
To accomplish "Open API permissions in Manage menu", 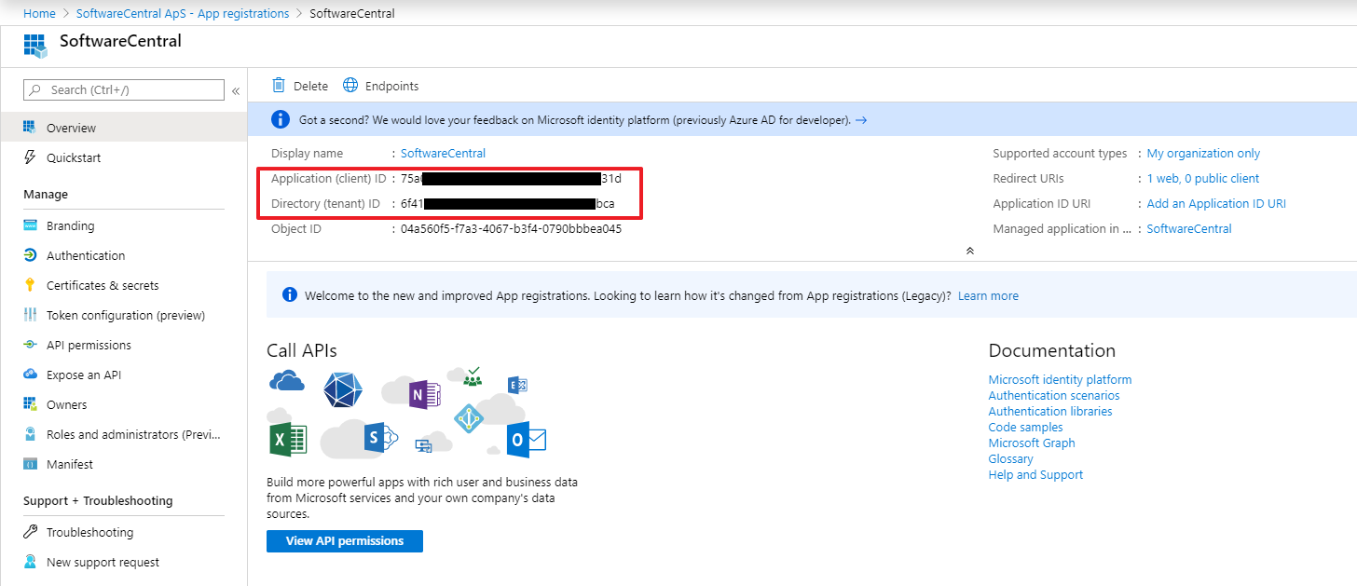I will click(89, 345).
